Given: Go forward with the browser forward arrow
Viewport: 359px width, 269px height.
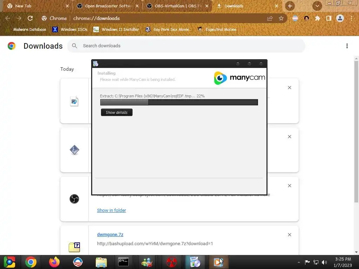Looking at the screenshot, I should [x=19, y=18].
